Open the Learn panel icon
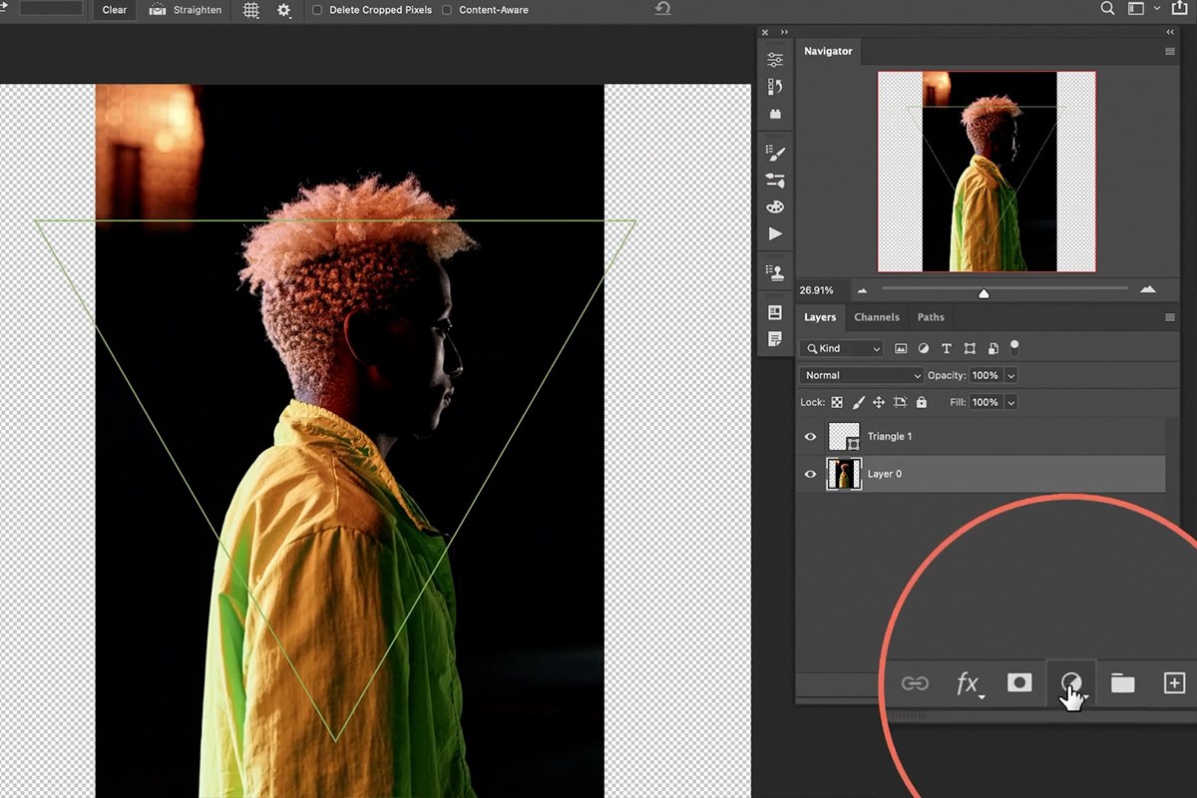1197x798 pixels. 775,312
